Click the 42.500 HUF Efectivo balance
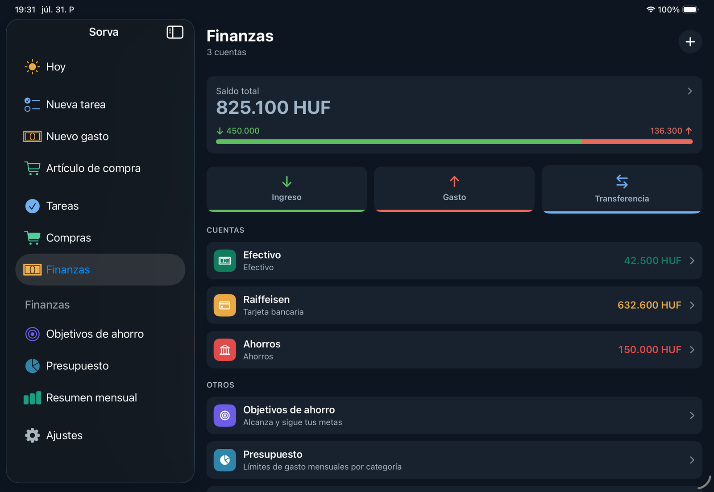The image size is (714, 492). (652, 261)
